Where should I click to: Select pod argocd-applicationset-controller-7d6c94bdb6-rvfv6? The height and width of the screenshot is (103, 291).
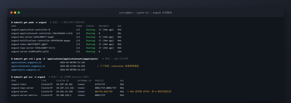coord(42,33)
